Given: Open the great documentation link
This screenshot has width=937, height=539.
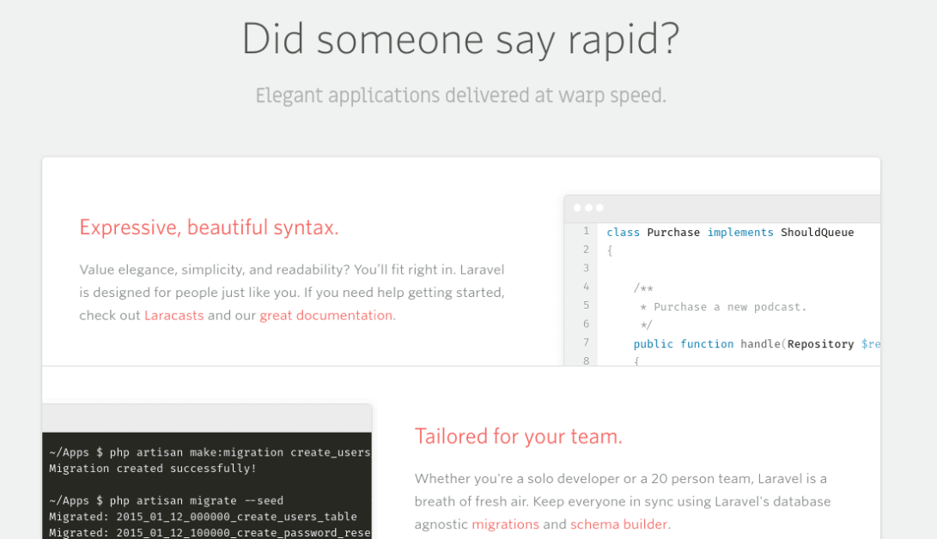Looking at the screenshot, I should click(326, 315).
